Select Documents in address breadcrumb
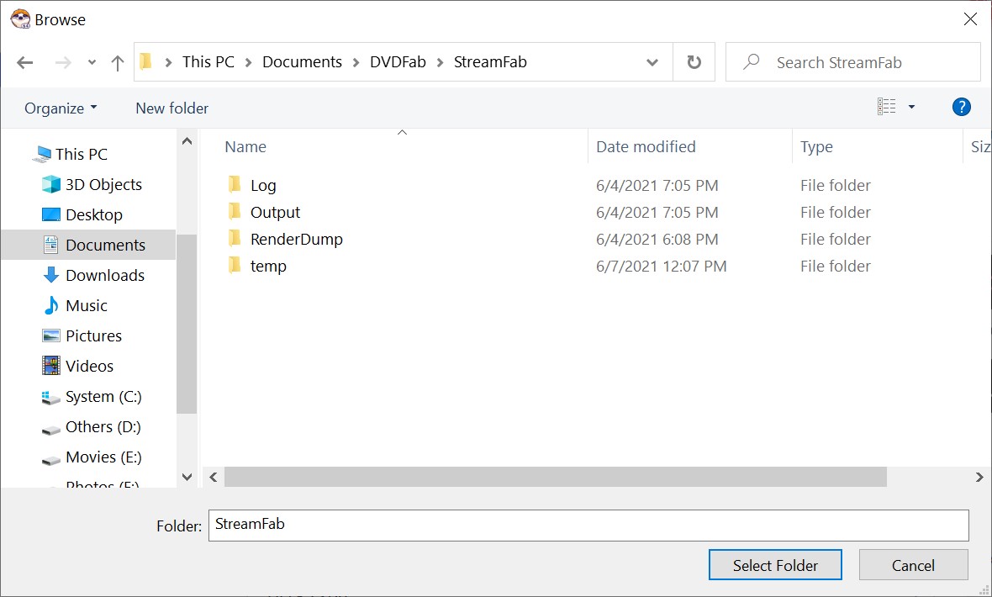This screenshot has width=992, height=597. (302, 62)
